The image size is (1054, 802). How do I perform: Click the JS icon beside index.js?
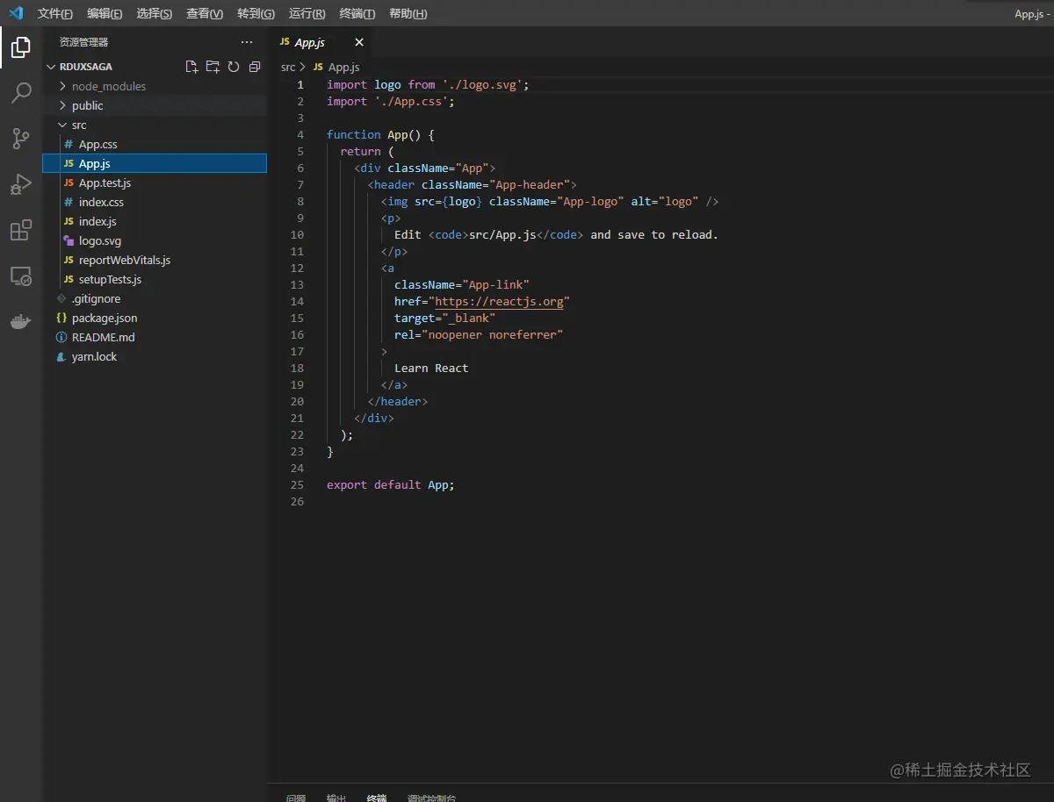[x=69, y=221]
